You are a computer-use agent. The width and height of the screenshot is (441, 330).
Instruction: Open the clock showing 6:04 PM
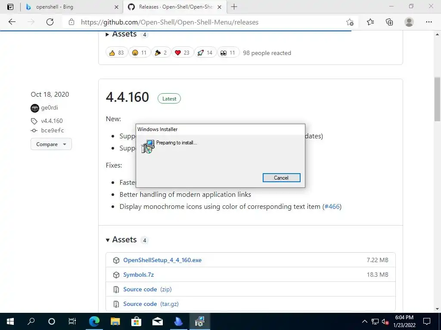pyautogui.click(x=404, y=321)
